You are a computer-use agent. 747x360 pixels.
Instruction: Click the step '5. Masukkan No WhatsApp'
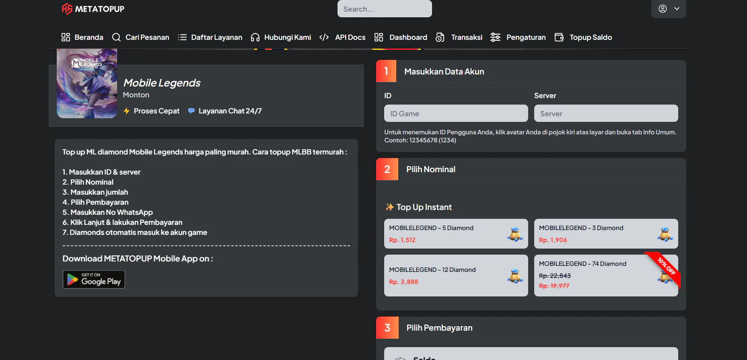pyautogui.click(x=107, y=212)
